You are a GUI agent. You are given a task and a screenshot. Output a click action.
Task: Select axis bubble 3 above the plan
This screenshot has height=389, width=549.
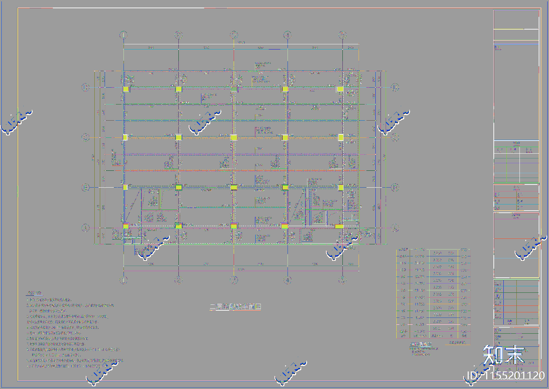pyautogui.click(x=234, y=35)
